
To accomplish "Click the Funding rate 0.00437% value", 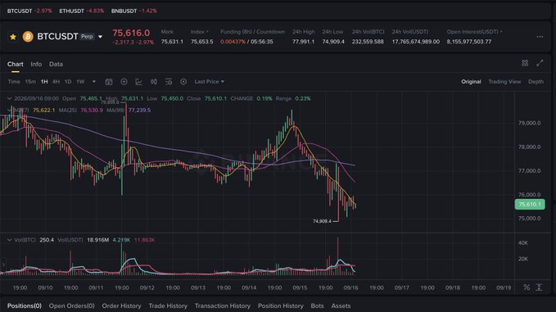I will [x=233, y=42].
